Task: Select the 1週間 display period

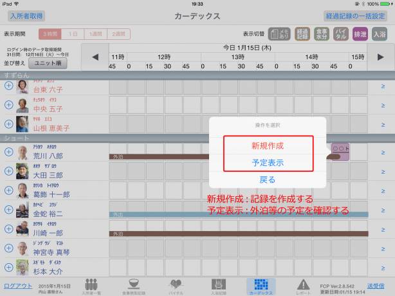Action: point(96,34)
